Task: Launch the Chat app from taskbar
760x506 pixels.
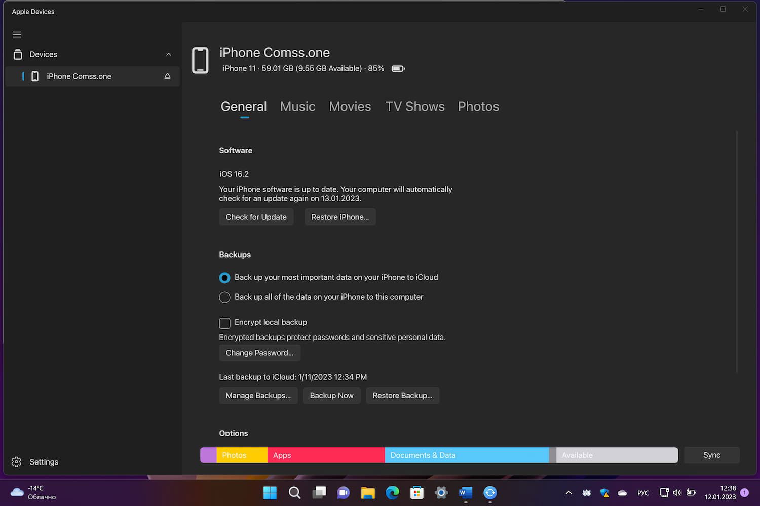Action: 344,492
